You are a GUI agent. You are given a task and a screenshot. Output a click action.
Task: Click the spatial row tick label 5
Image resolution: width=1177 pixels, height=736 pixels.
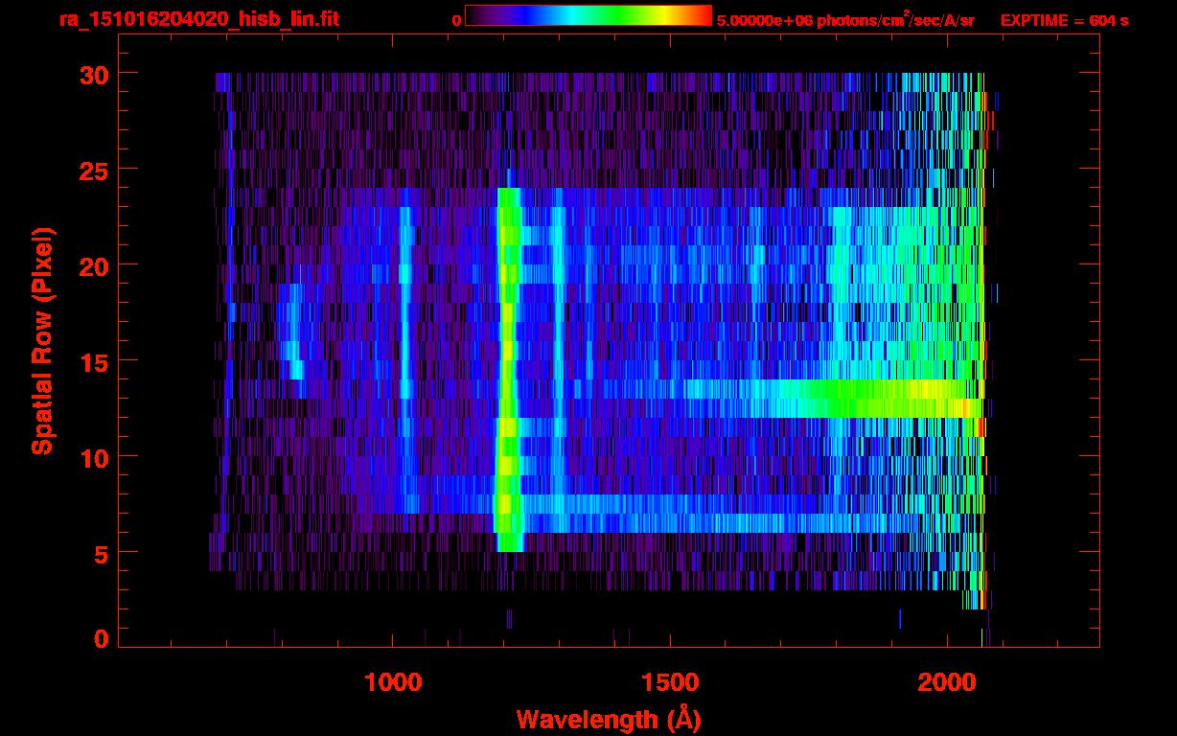click(x=100, y=553)
